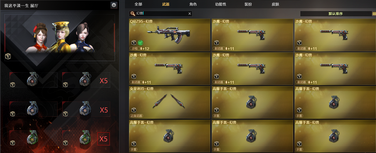Click the highlighted X5 button by green grenade
The image size is (376, 153).
coord(103,139)
